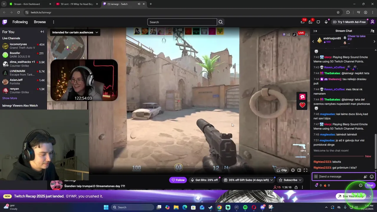Viewport: 377px width, 212px height.
Task: Expand Show More live channels
Action: point(10,98)
